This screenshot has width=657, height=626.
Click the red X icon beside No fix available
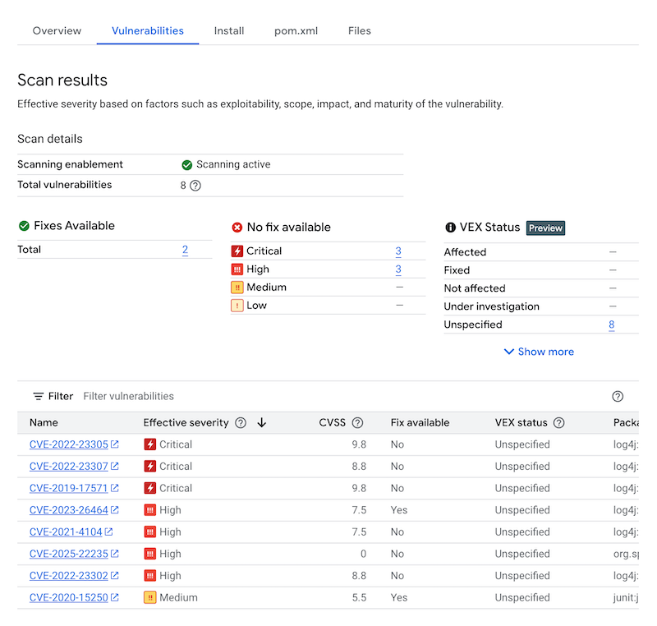coord(237,227)
